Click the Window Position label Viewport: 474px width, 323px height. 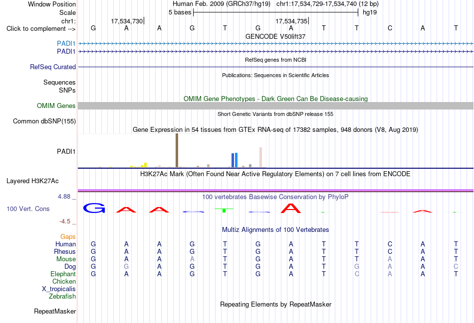pos(52,4)
